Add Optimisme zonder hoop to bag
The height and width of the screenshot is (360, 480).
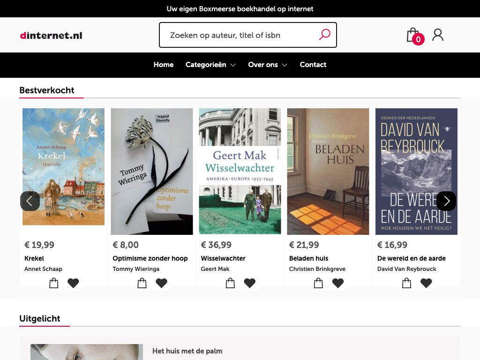tap(142, 283)
